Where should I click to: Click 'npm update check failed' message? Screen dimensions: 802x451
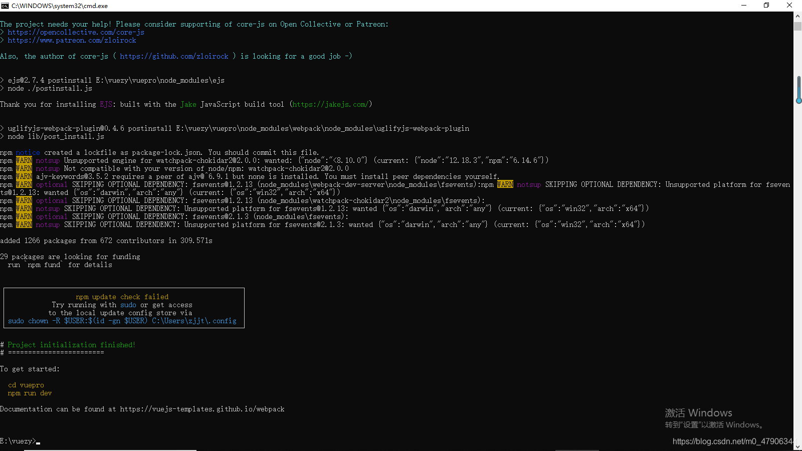(x=122, y=297)
